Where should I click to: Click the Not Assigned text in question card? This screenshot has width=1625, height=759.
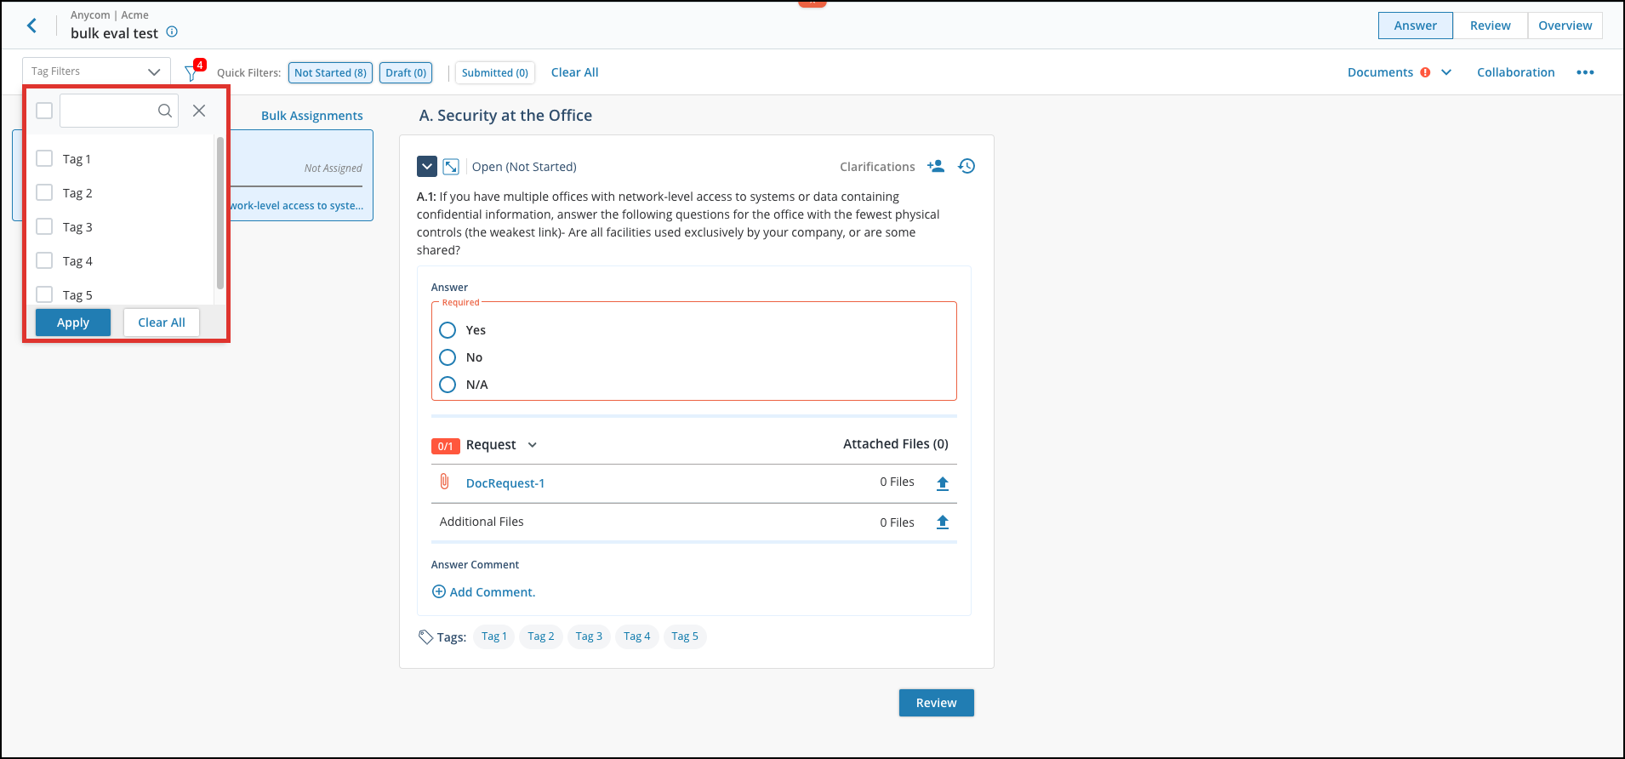[333, 168]
